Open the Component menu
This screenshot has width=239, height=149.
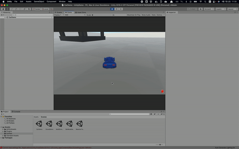(x=51, y=2)
